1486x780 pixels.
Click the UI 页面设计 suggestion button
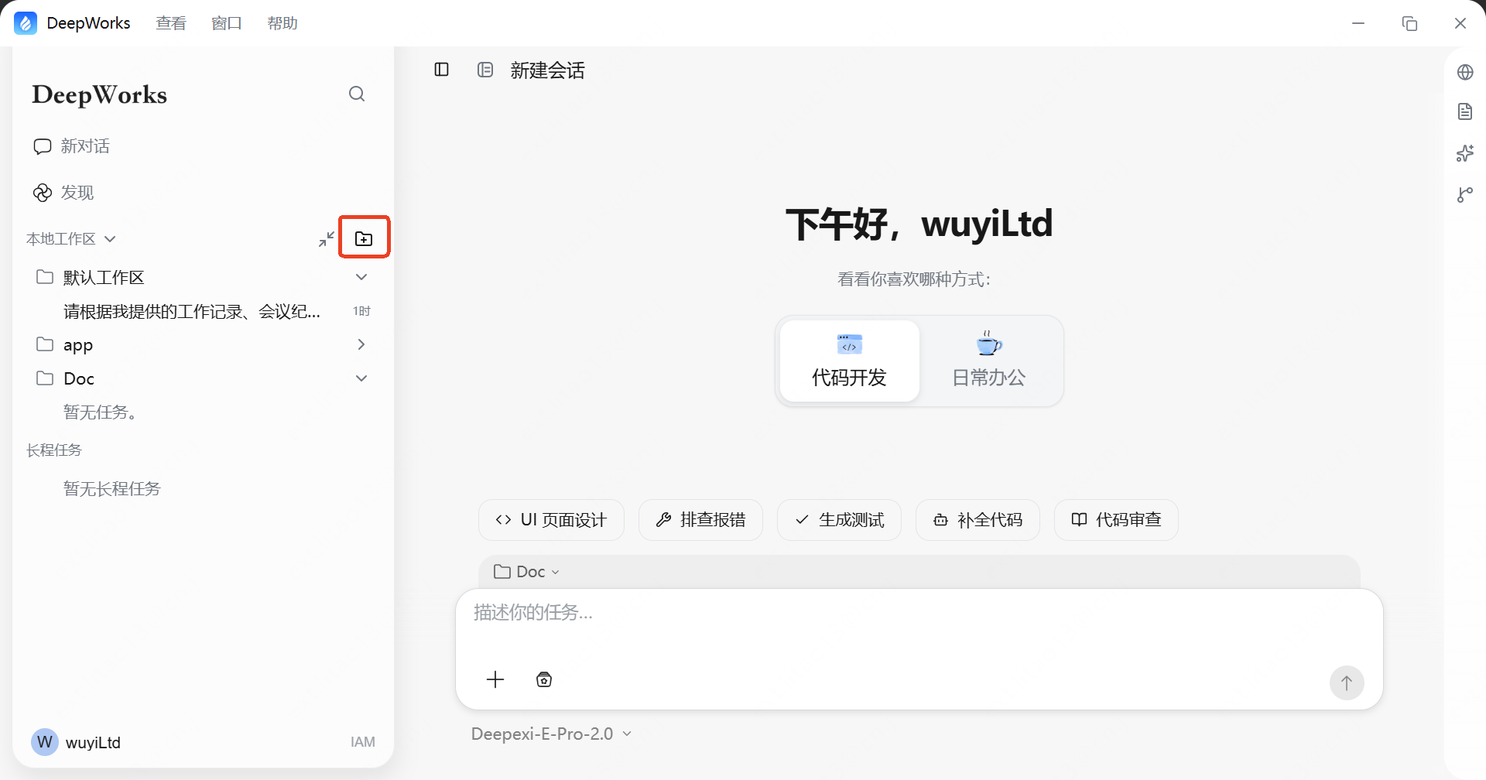(551, 520)
